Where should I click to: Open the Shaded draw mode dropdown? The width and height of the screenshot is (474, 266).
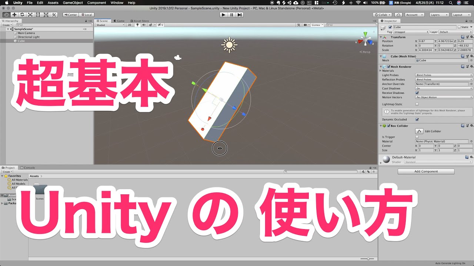110,25
